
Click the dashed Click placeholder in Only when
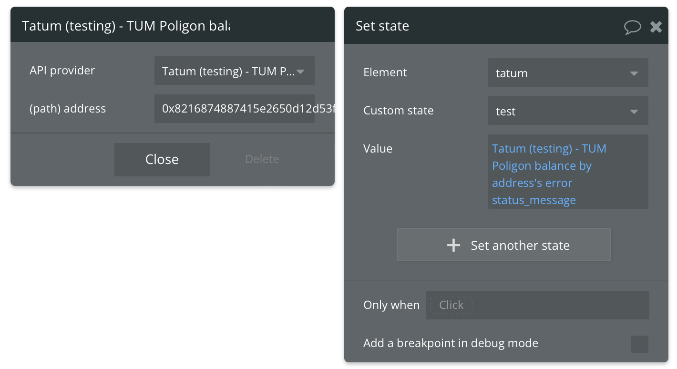click(451, 305)
